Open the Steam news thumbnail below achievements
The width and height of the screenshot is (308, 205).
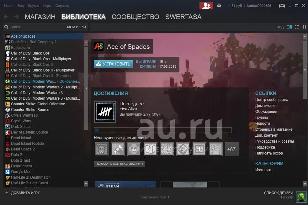coord(125,184)
